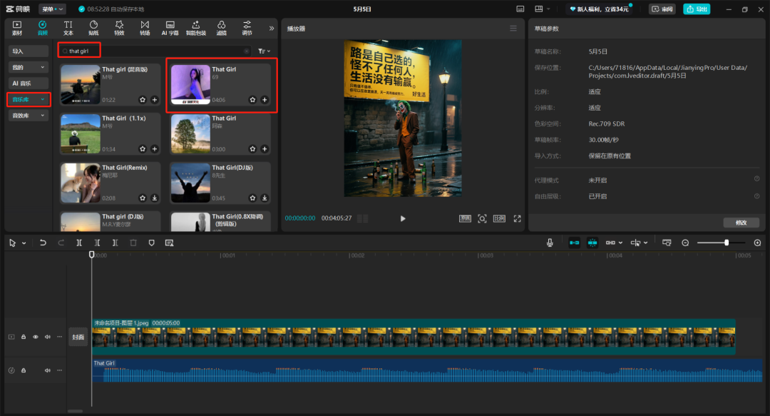Add the 04:06 That Girl song to timeline

[x=265, y=100]
